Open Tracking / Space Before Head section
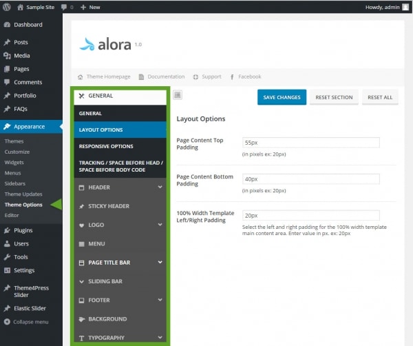 (120, 166)
